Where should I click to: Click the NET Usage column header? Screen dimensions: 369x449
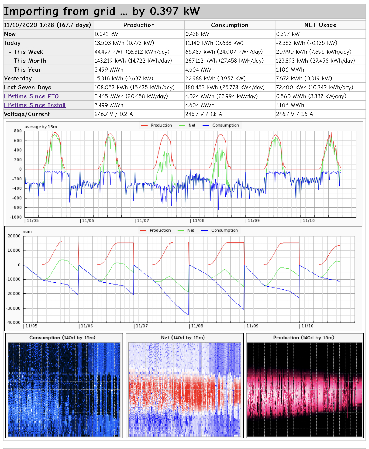[x=320, y=25]
